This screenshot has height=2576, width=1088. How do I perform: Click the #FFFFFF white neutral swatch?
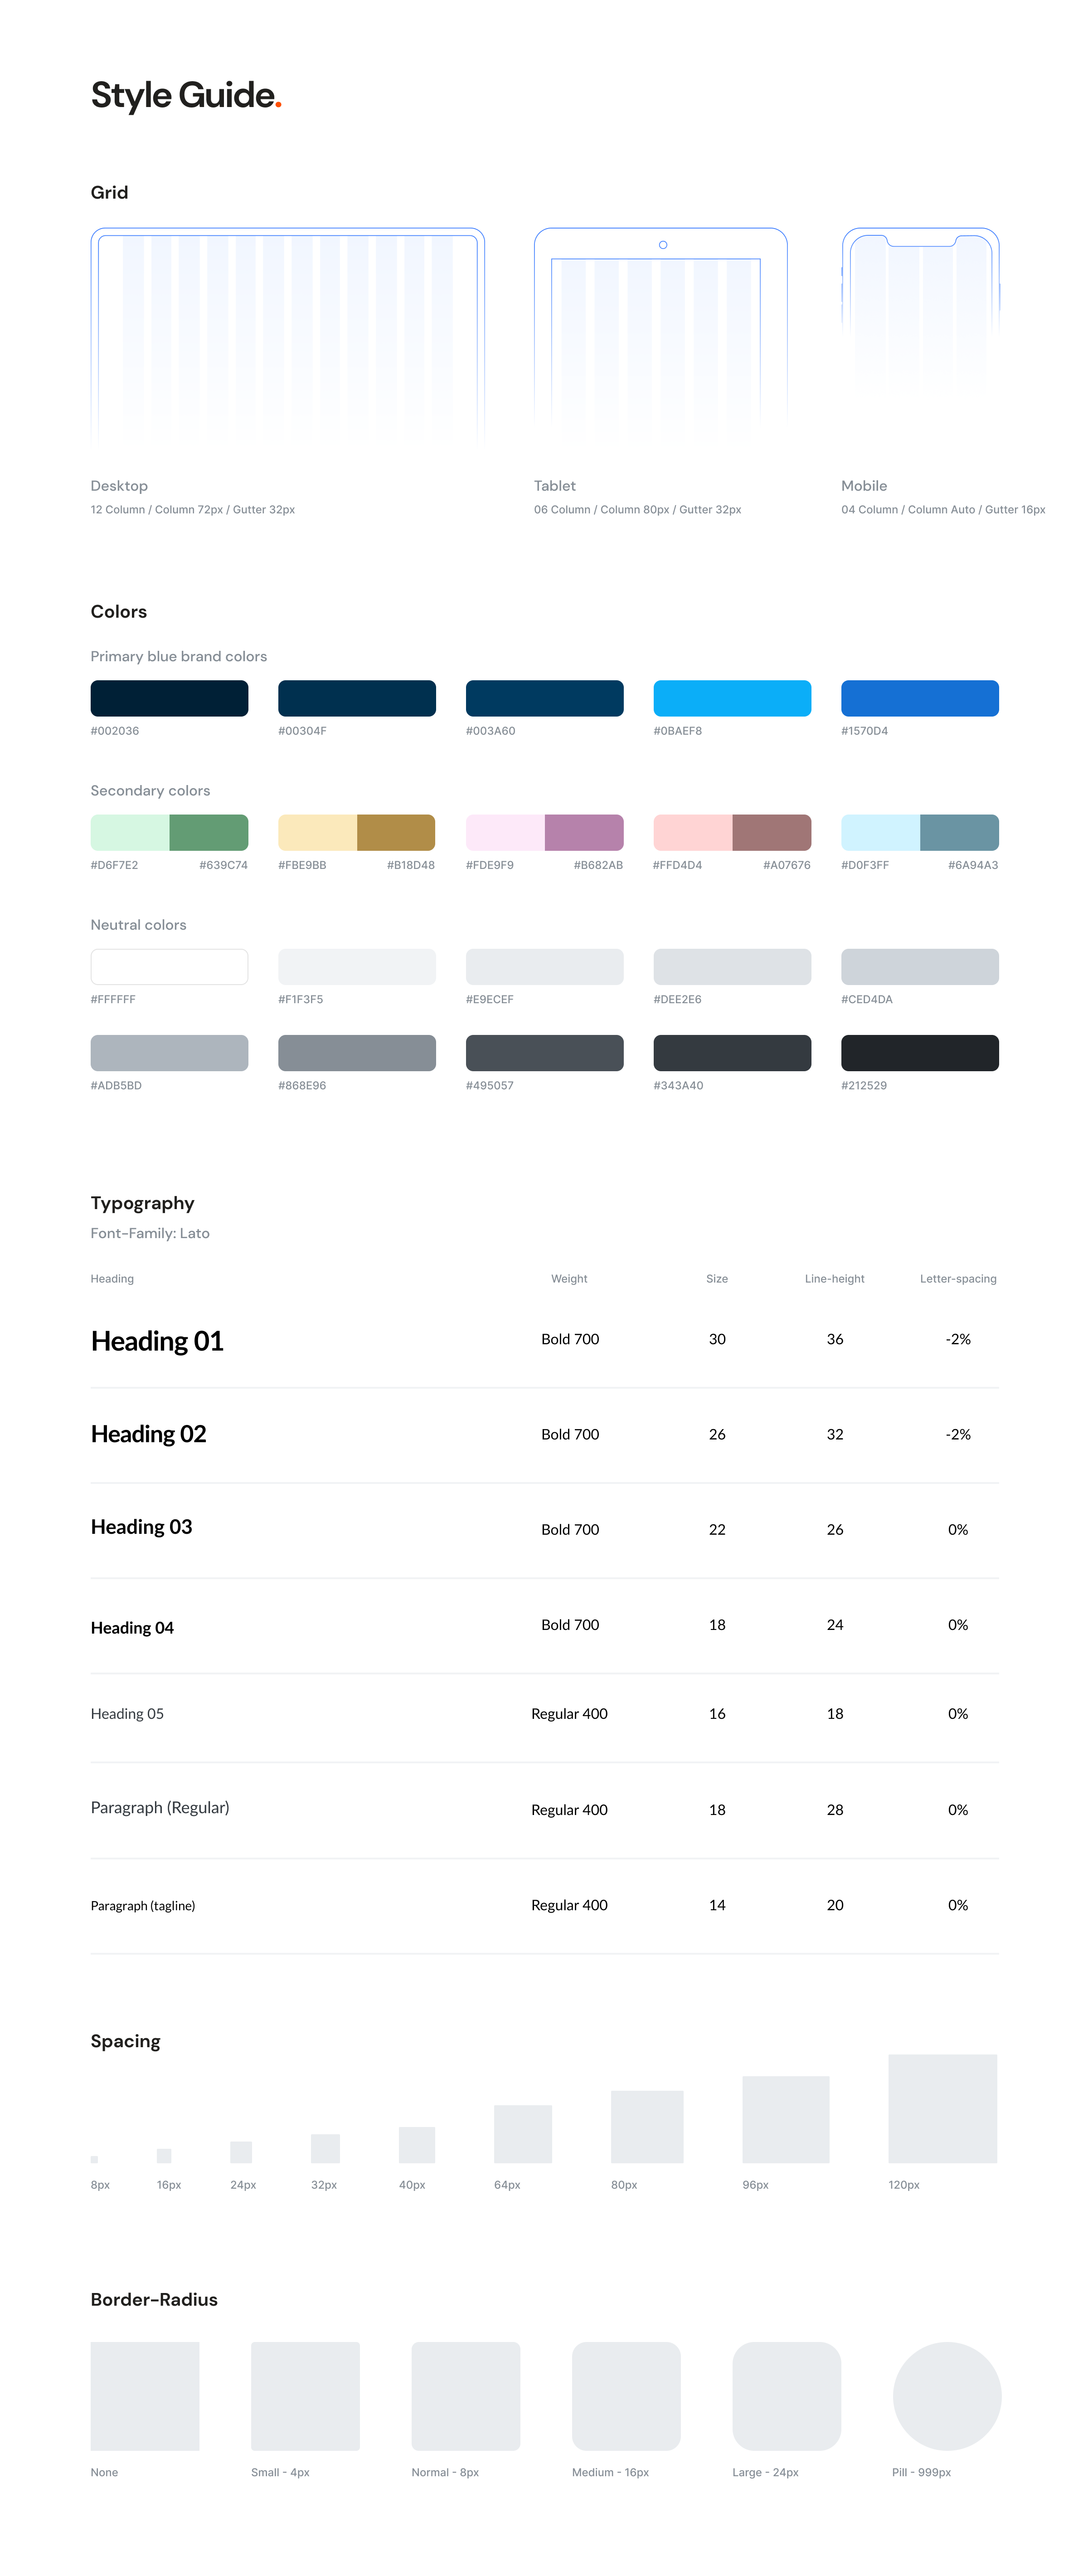(169, 966)
